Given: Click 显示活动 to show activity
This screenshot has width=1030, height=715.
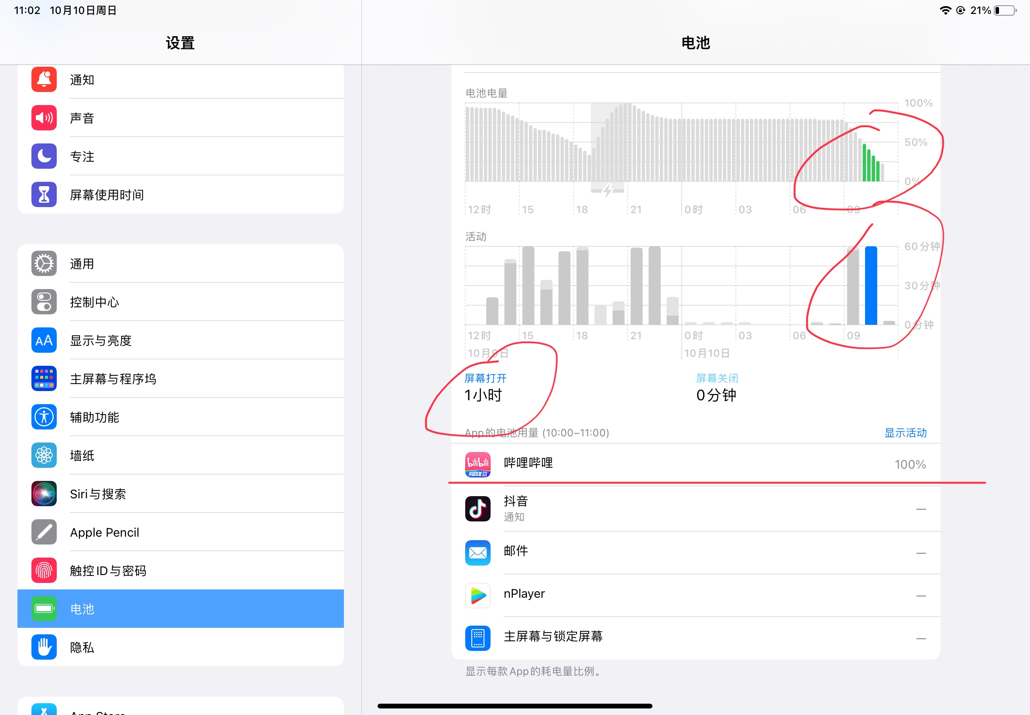Looking at the screenshot, I should [x=904, y=433].
